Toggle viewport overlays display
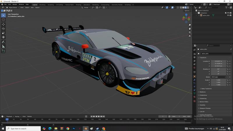This screenshot has width=233, height=131. 172,8
